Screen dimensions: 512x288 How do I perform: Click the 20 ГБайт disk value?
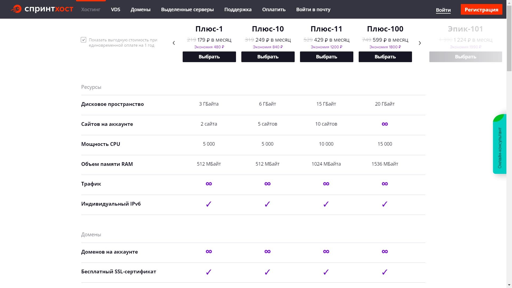385,104
